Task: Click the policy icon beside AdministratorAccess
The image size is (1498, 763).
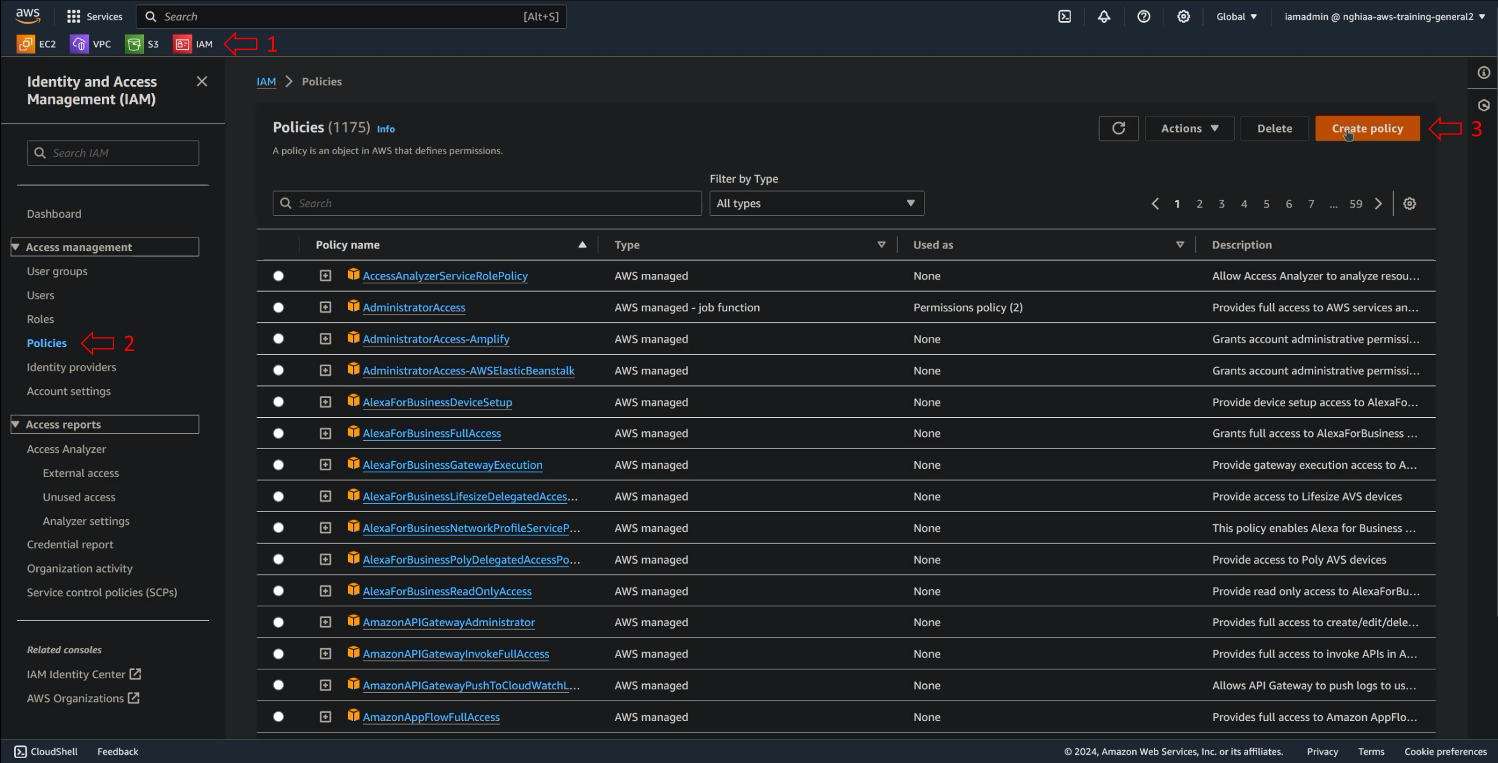Action: [354, 306]
